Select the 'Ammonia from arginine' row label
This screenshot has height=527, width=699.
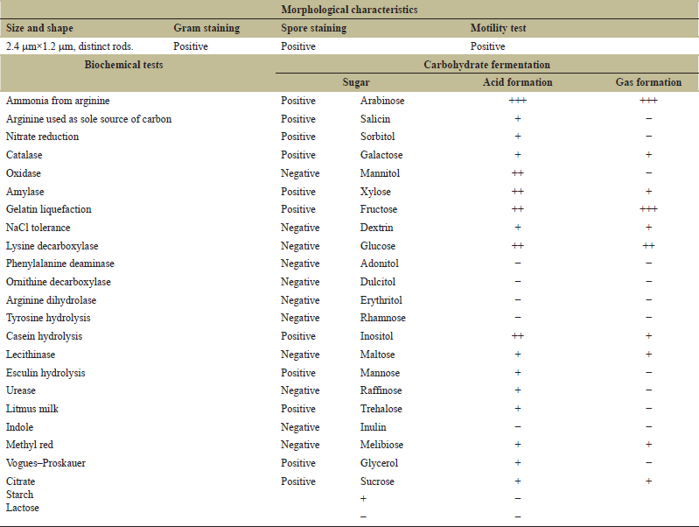(58, 101)
